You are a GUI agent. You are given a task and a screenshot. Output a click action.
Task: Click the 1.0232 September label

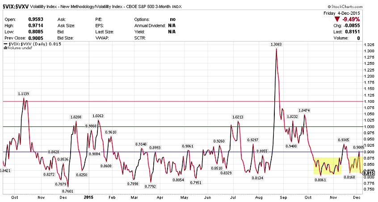292,117
